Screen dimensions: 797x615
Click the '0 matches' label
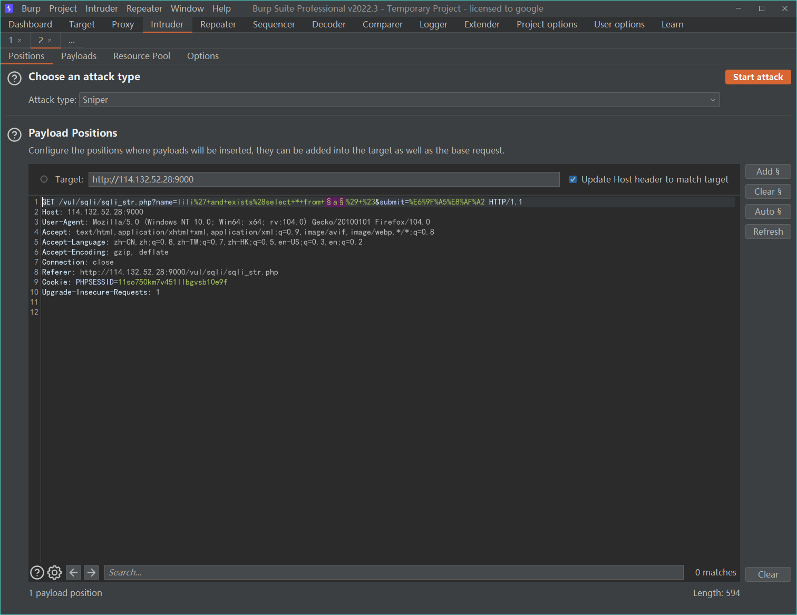click(715, 572)
